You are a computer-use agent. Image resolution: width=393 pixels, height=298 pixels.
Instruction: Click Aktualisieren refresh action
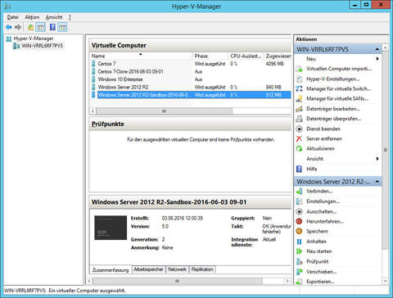[320, 148]
